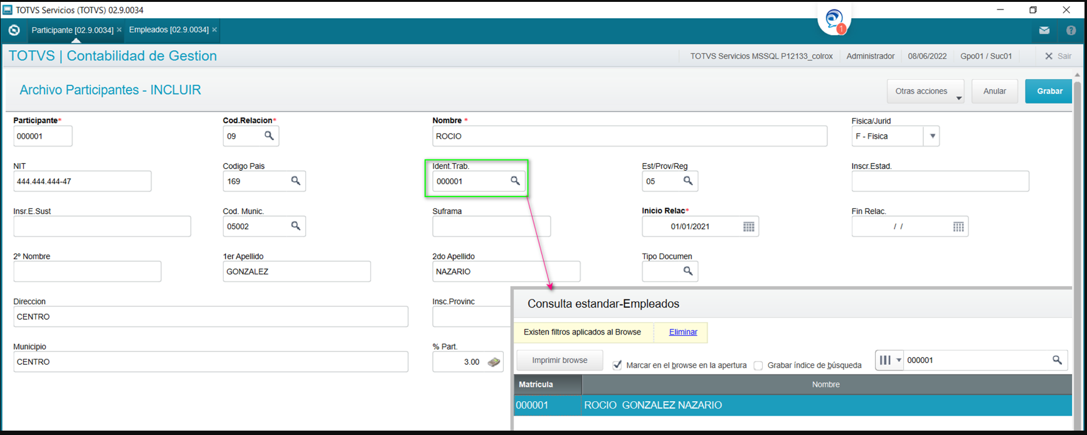Click the 2do Apellido field
The image size is (1087, 435).
pyautogui.click(x=506, y=272)
